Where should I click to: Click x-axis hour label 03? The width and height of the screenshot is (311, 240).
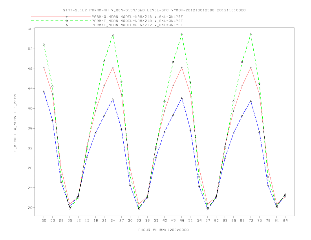(x=52, y=220)
